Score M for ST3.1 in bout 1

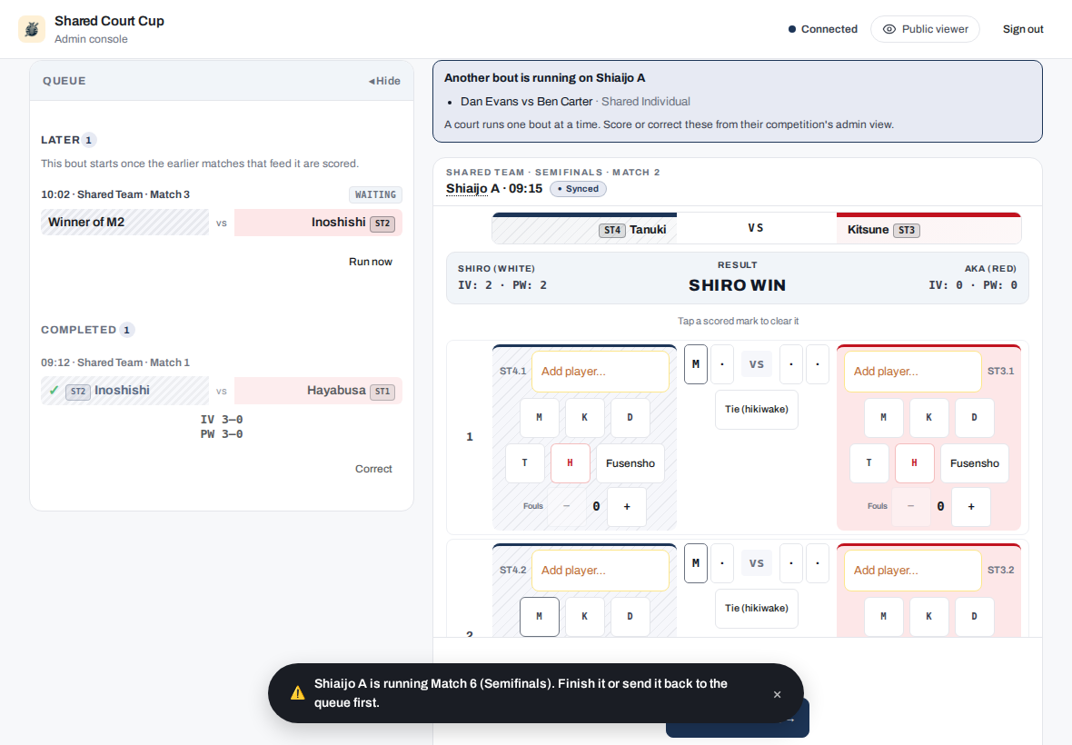pos(883,418)
